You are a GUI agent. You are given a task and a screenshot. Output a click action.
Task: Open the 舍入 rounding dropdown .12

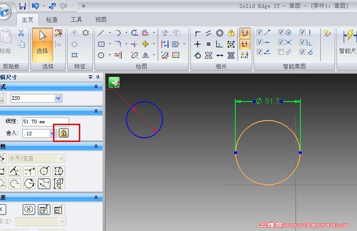(52, 134)
